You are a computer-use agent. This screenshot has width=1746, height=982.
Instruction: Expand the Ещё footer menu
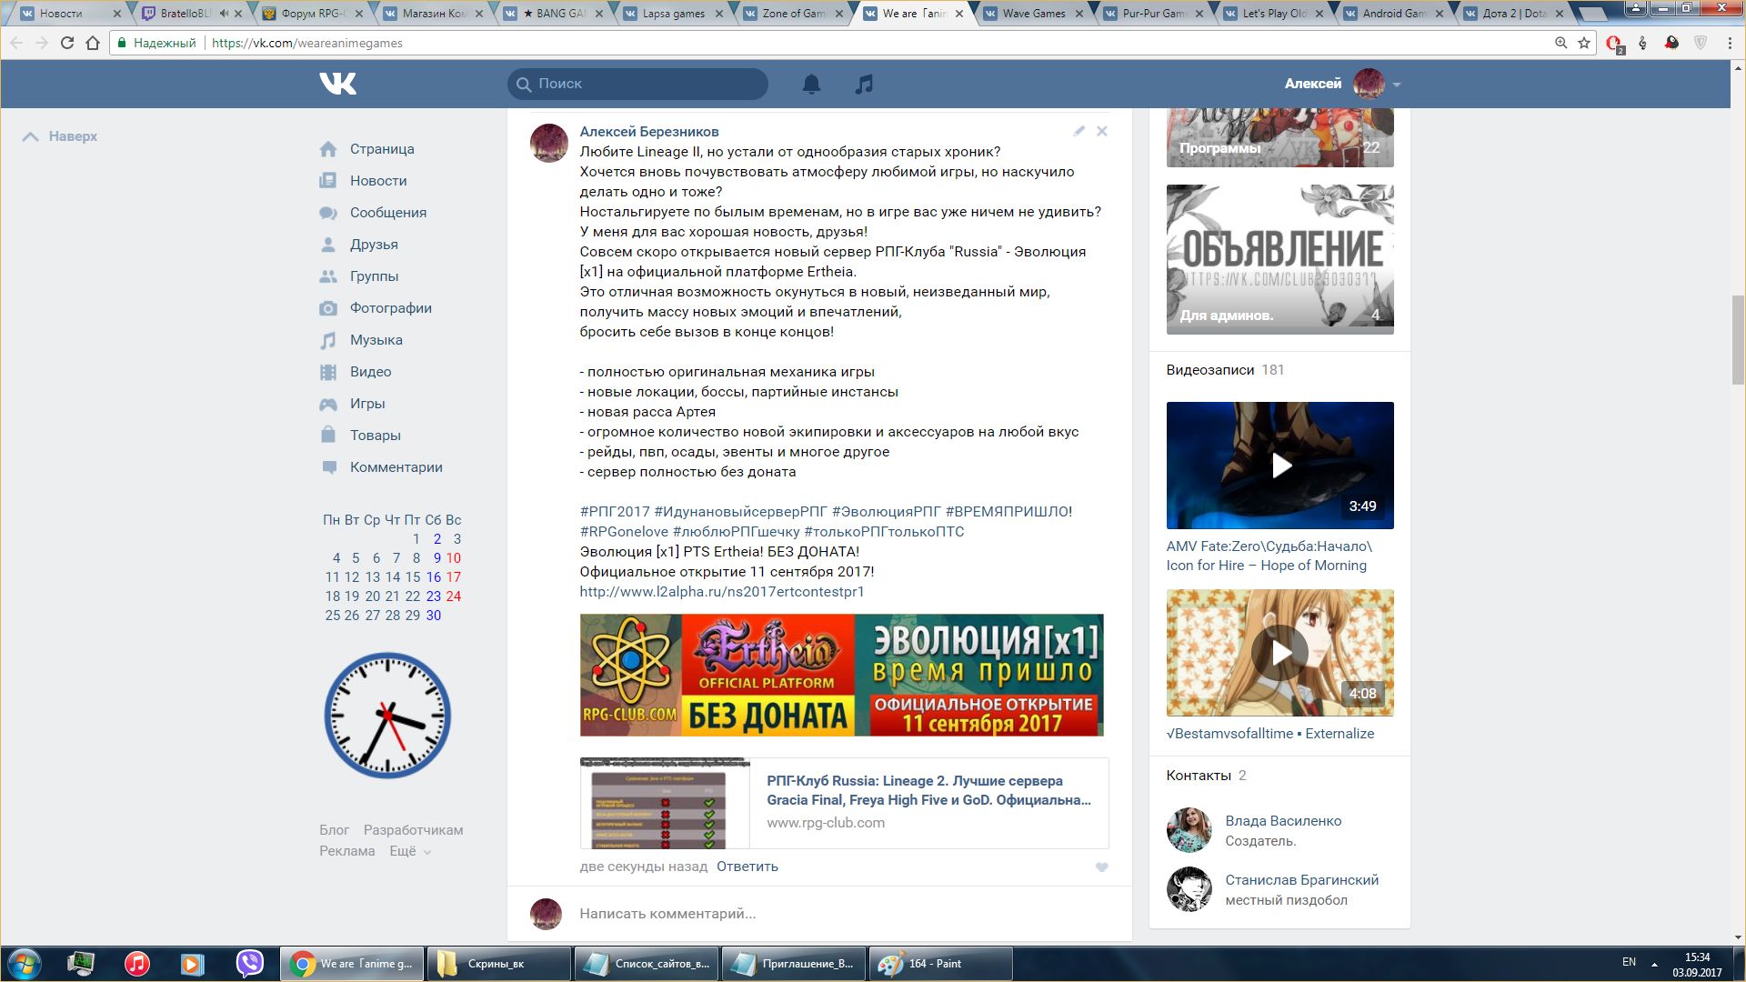410,851
